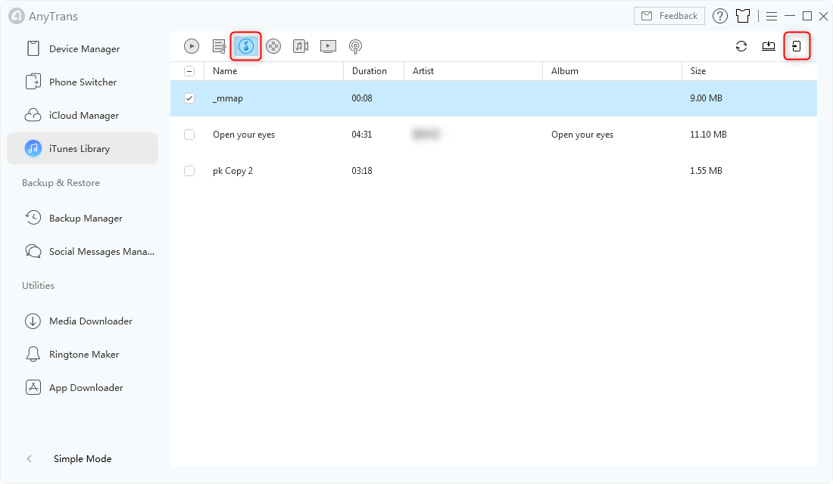The height and width of the screenshot is (484, 833).
Task: Minimize the AnyTrans window
Action: (790, 16)
